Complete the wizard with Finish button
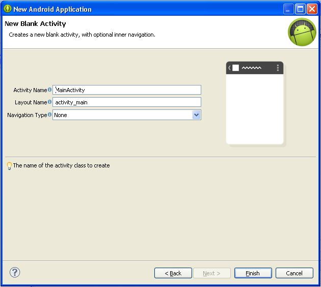Screen dimensions: 321x287 (x=253, y=273)
